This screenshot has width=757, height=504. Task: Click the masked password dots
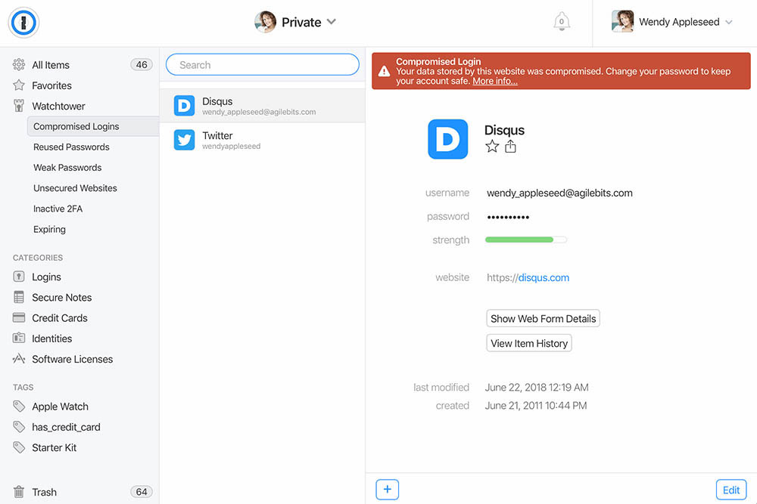click(508, 218)
